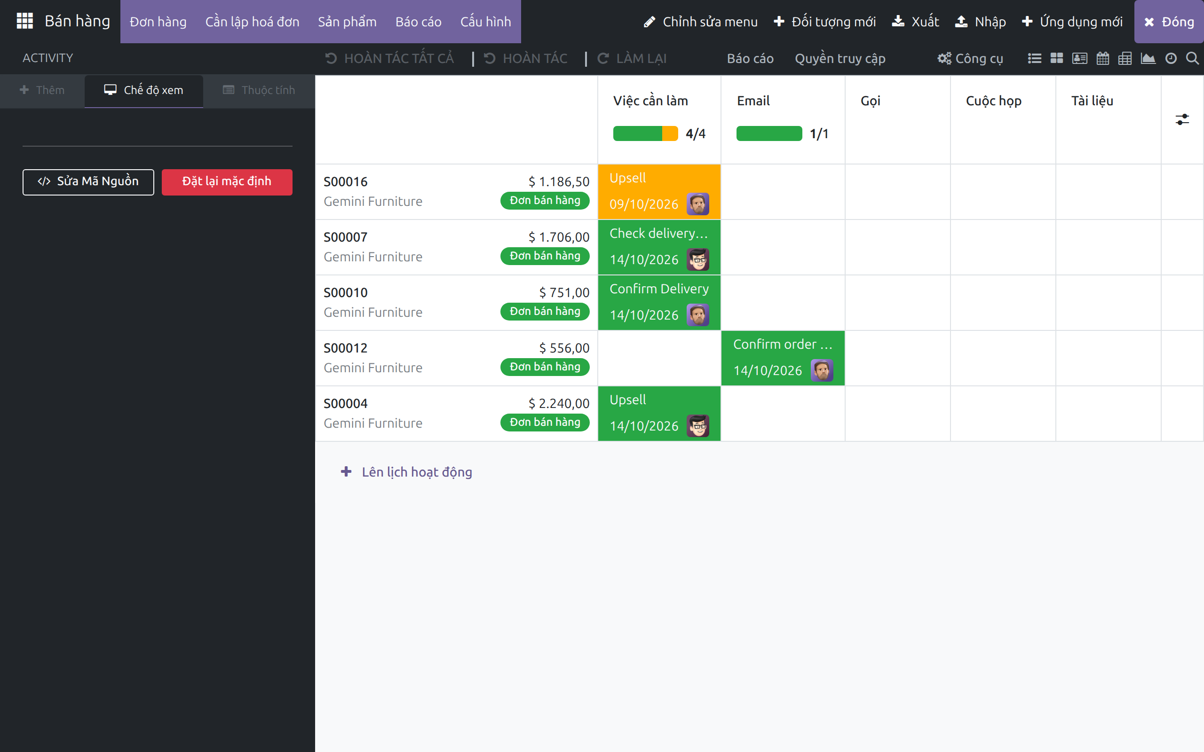Switch to calendar view icon
This screenshot has width=1204, height=752.
point(1102,58)
